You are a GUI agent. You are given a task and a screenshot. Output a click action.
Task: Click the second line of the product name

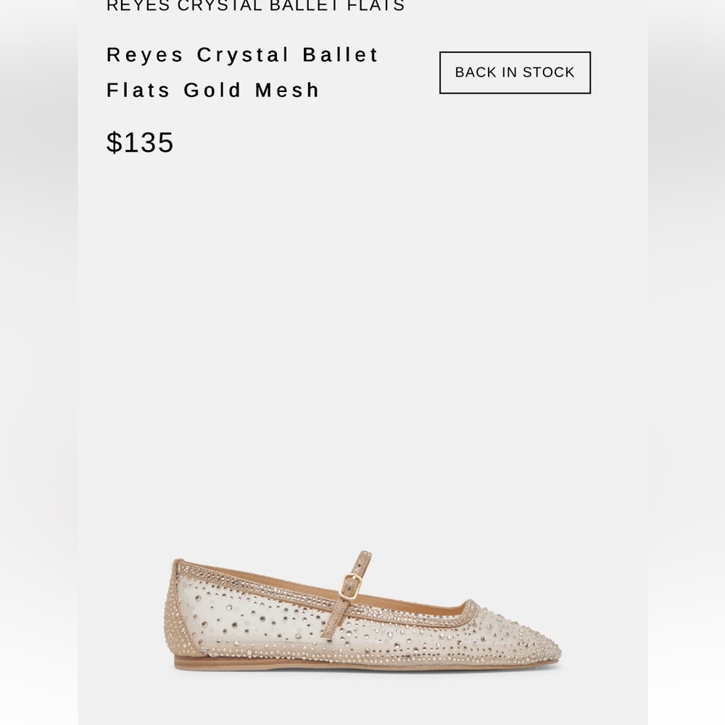[212, 90]
